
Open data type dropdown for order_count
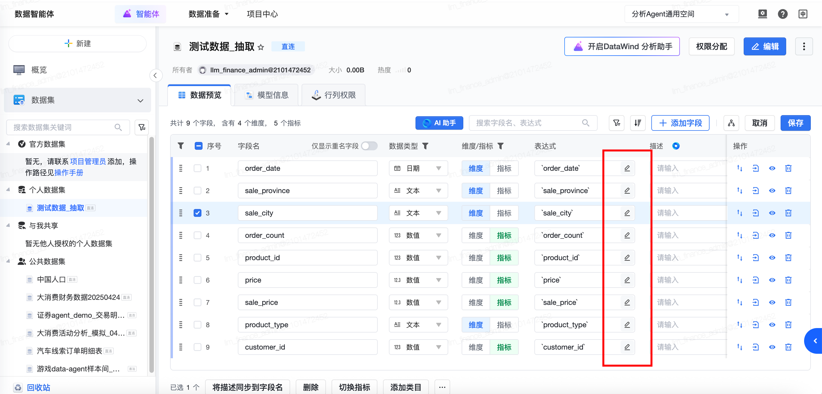click(418, 235)
